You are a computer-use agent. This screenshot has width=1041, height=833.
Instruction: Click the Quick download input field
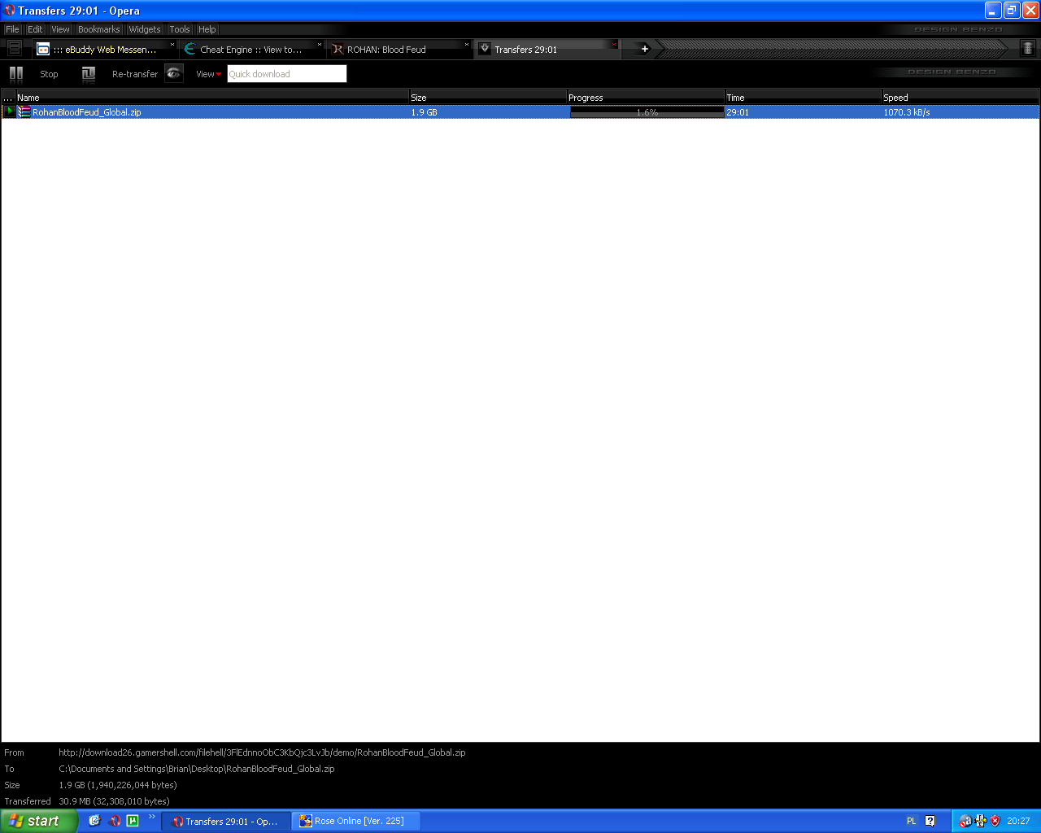click(x=287, y=74)
